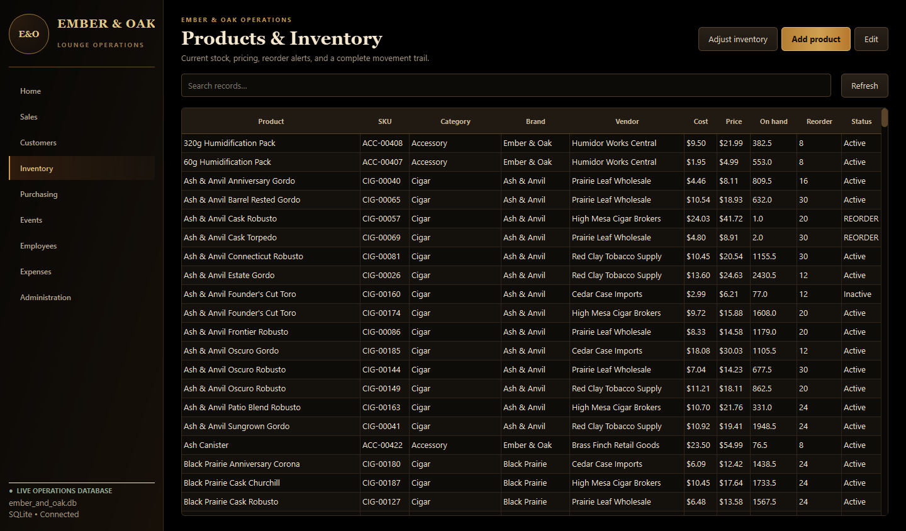The width and height of the screenshot is (906, 531).
Task: Open the Home section
Action: pos(82,91)
